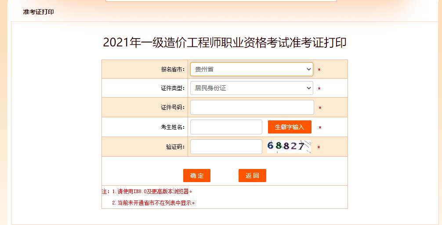The width and height of the screenshot is (442, 225).
Task: Click the 证件类型 field label
Action: [x=173, y=88]
